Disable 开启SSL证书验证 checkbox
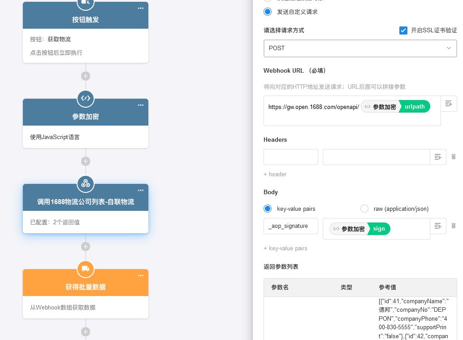Viewport: 463px width, 340px height. coord(403,31)
